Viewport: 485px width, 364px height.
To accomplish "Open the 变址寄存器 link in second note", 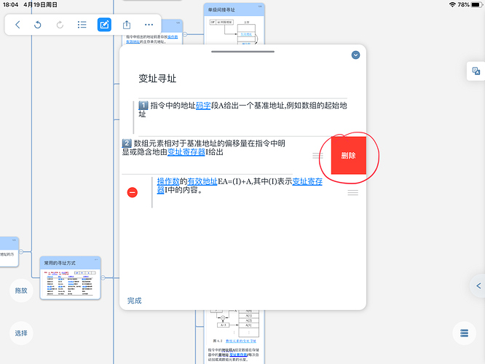I will (186, 152).
